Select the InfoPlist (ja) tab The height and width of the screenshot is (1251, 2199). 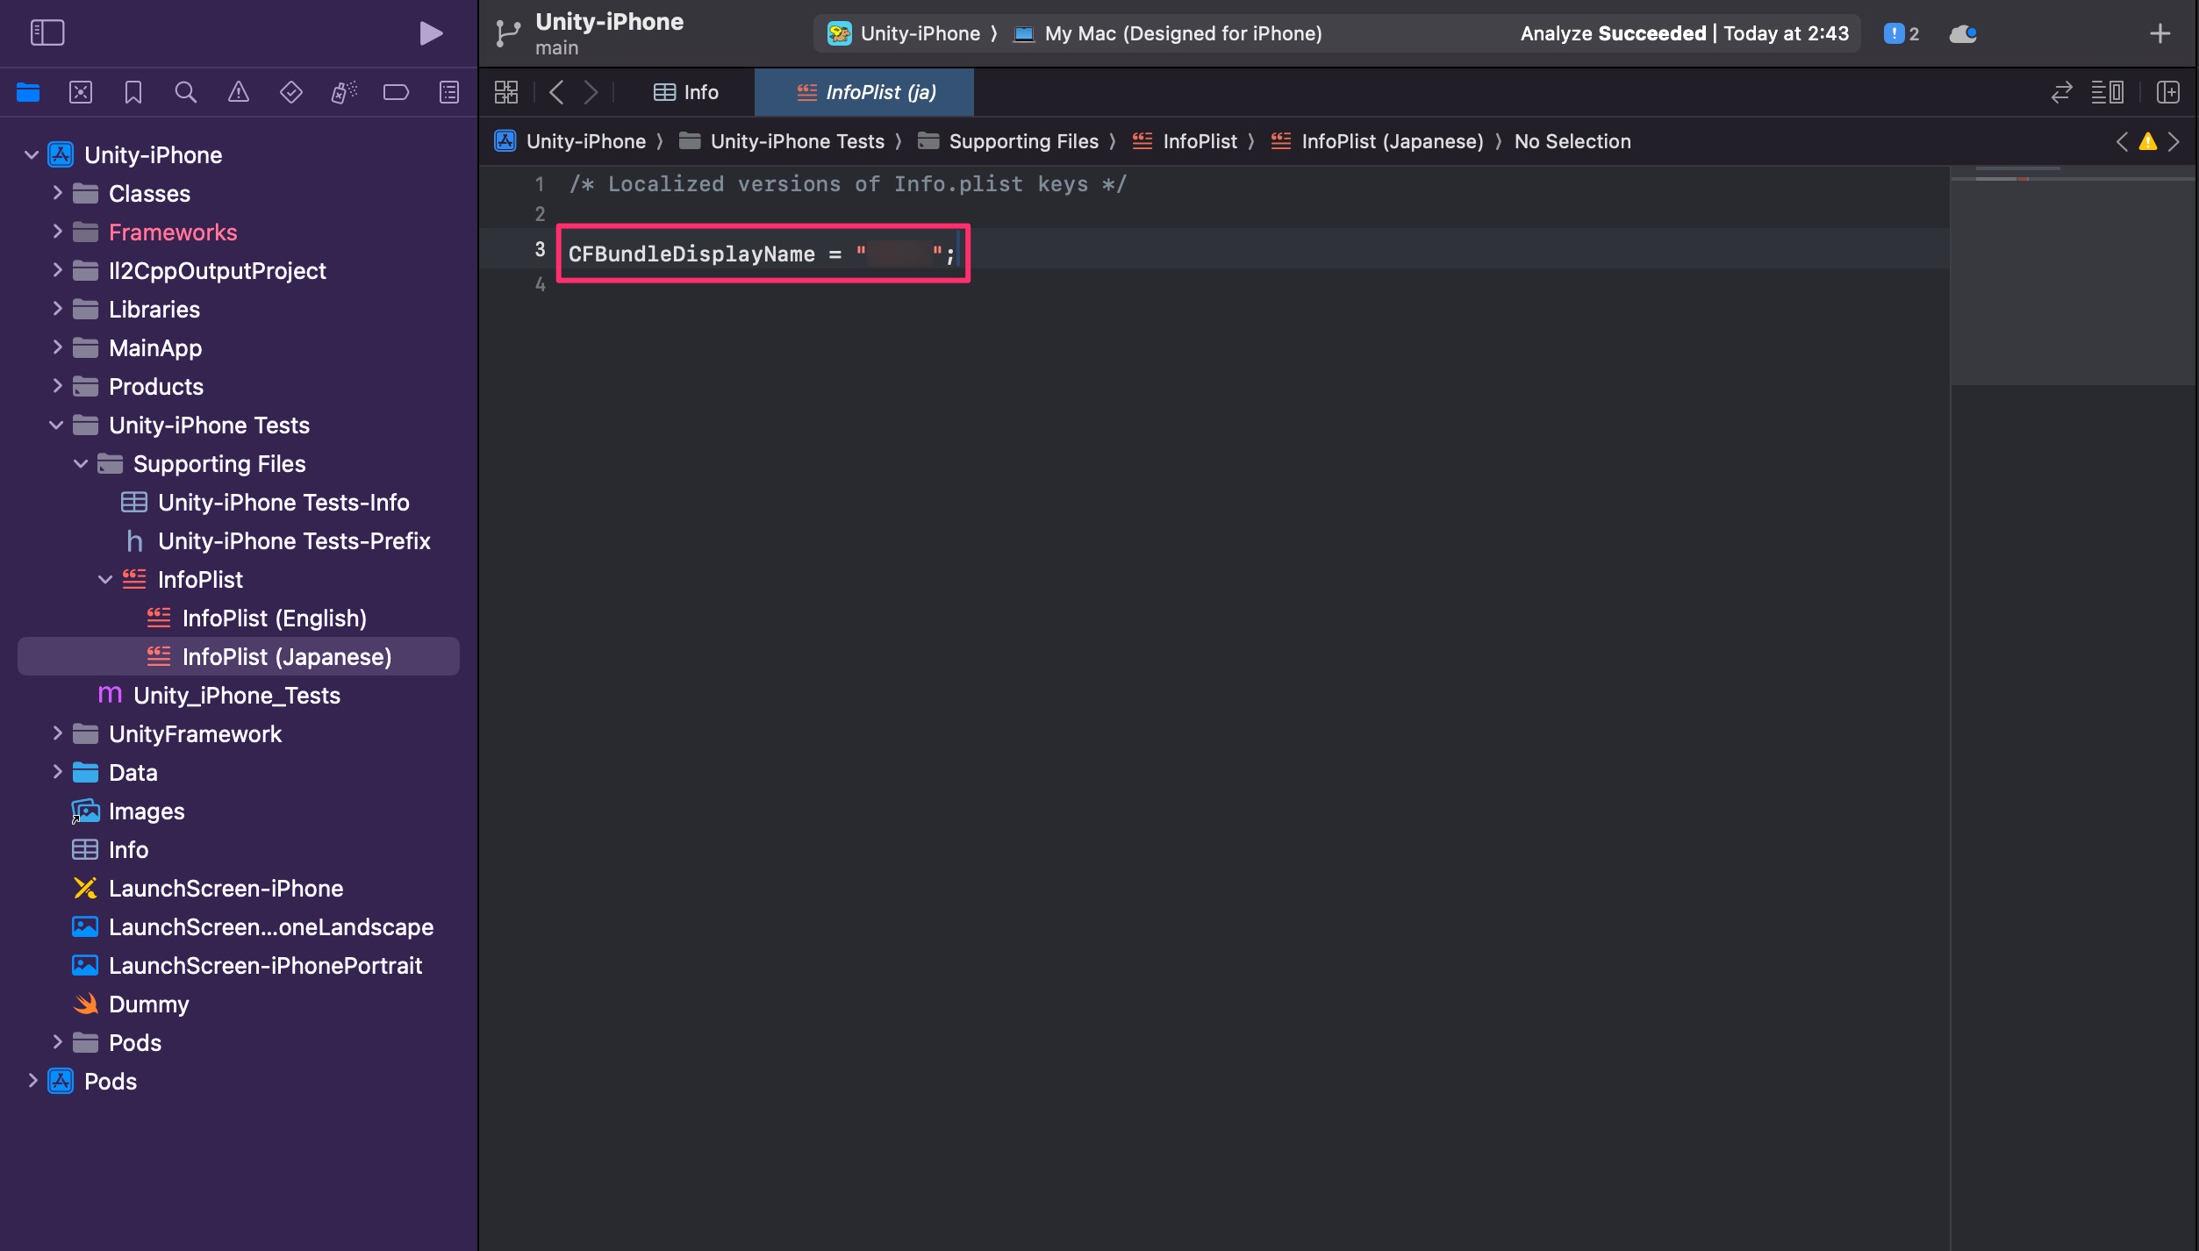[x=865, y=92]
